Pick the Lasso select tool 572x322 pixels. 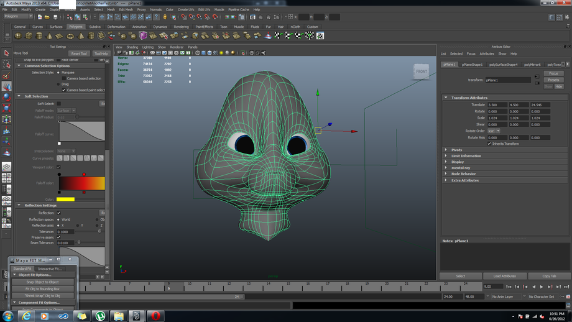tap(6, 64)
